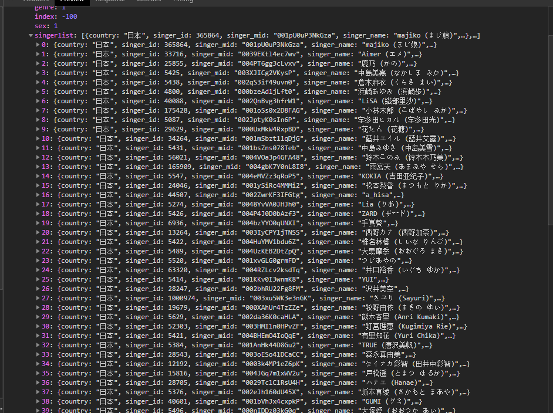Expand item 27 Sayuri entry

(x=38, y=299)
